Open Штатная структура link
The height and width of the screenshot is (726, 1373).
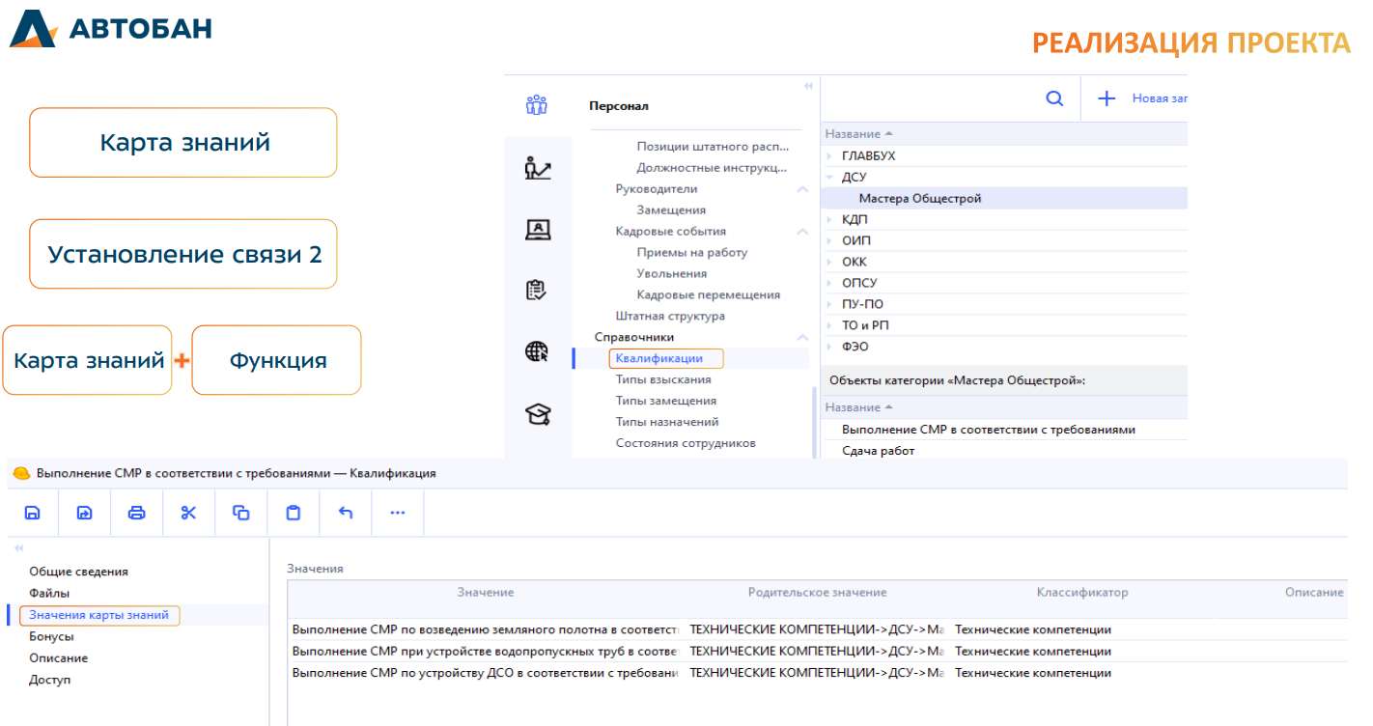click(x=670, y=316)
